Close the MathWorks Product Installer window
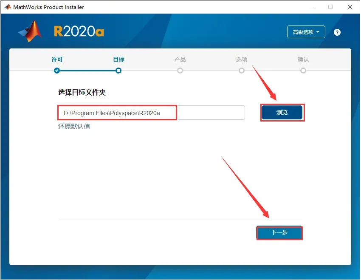Image resolution: width=361 pixels, height=280 pixels. point(350,7)
